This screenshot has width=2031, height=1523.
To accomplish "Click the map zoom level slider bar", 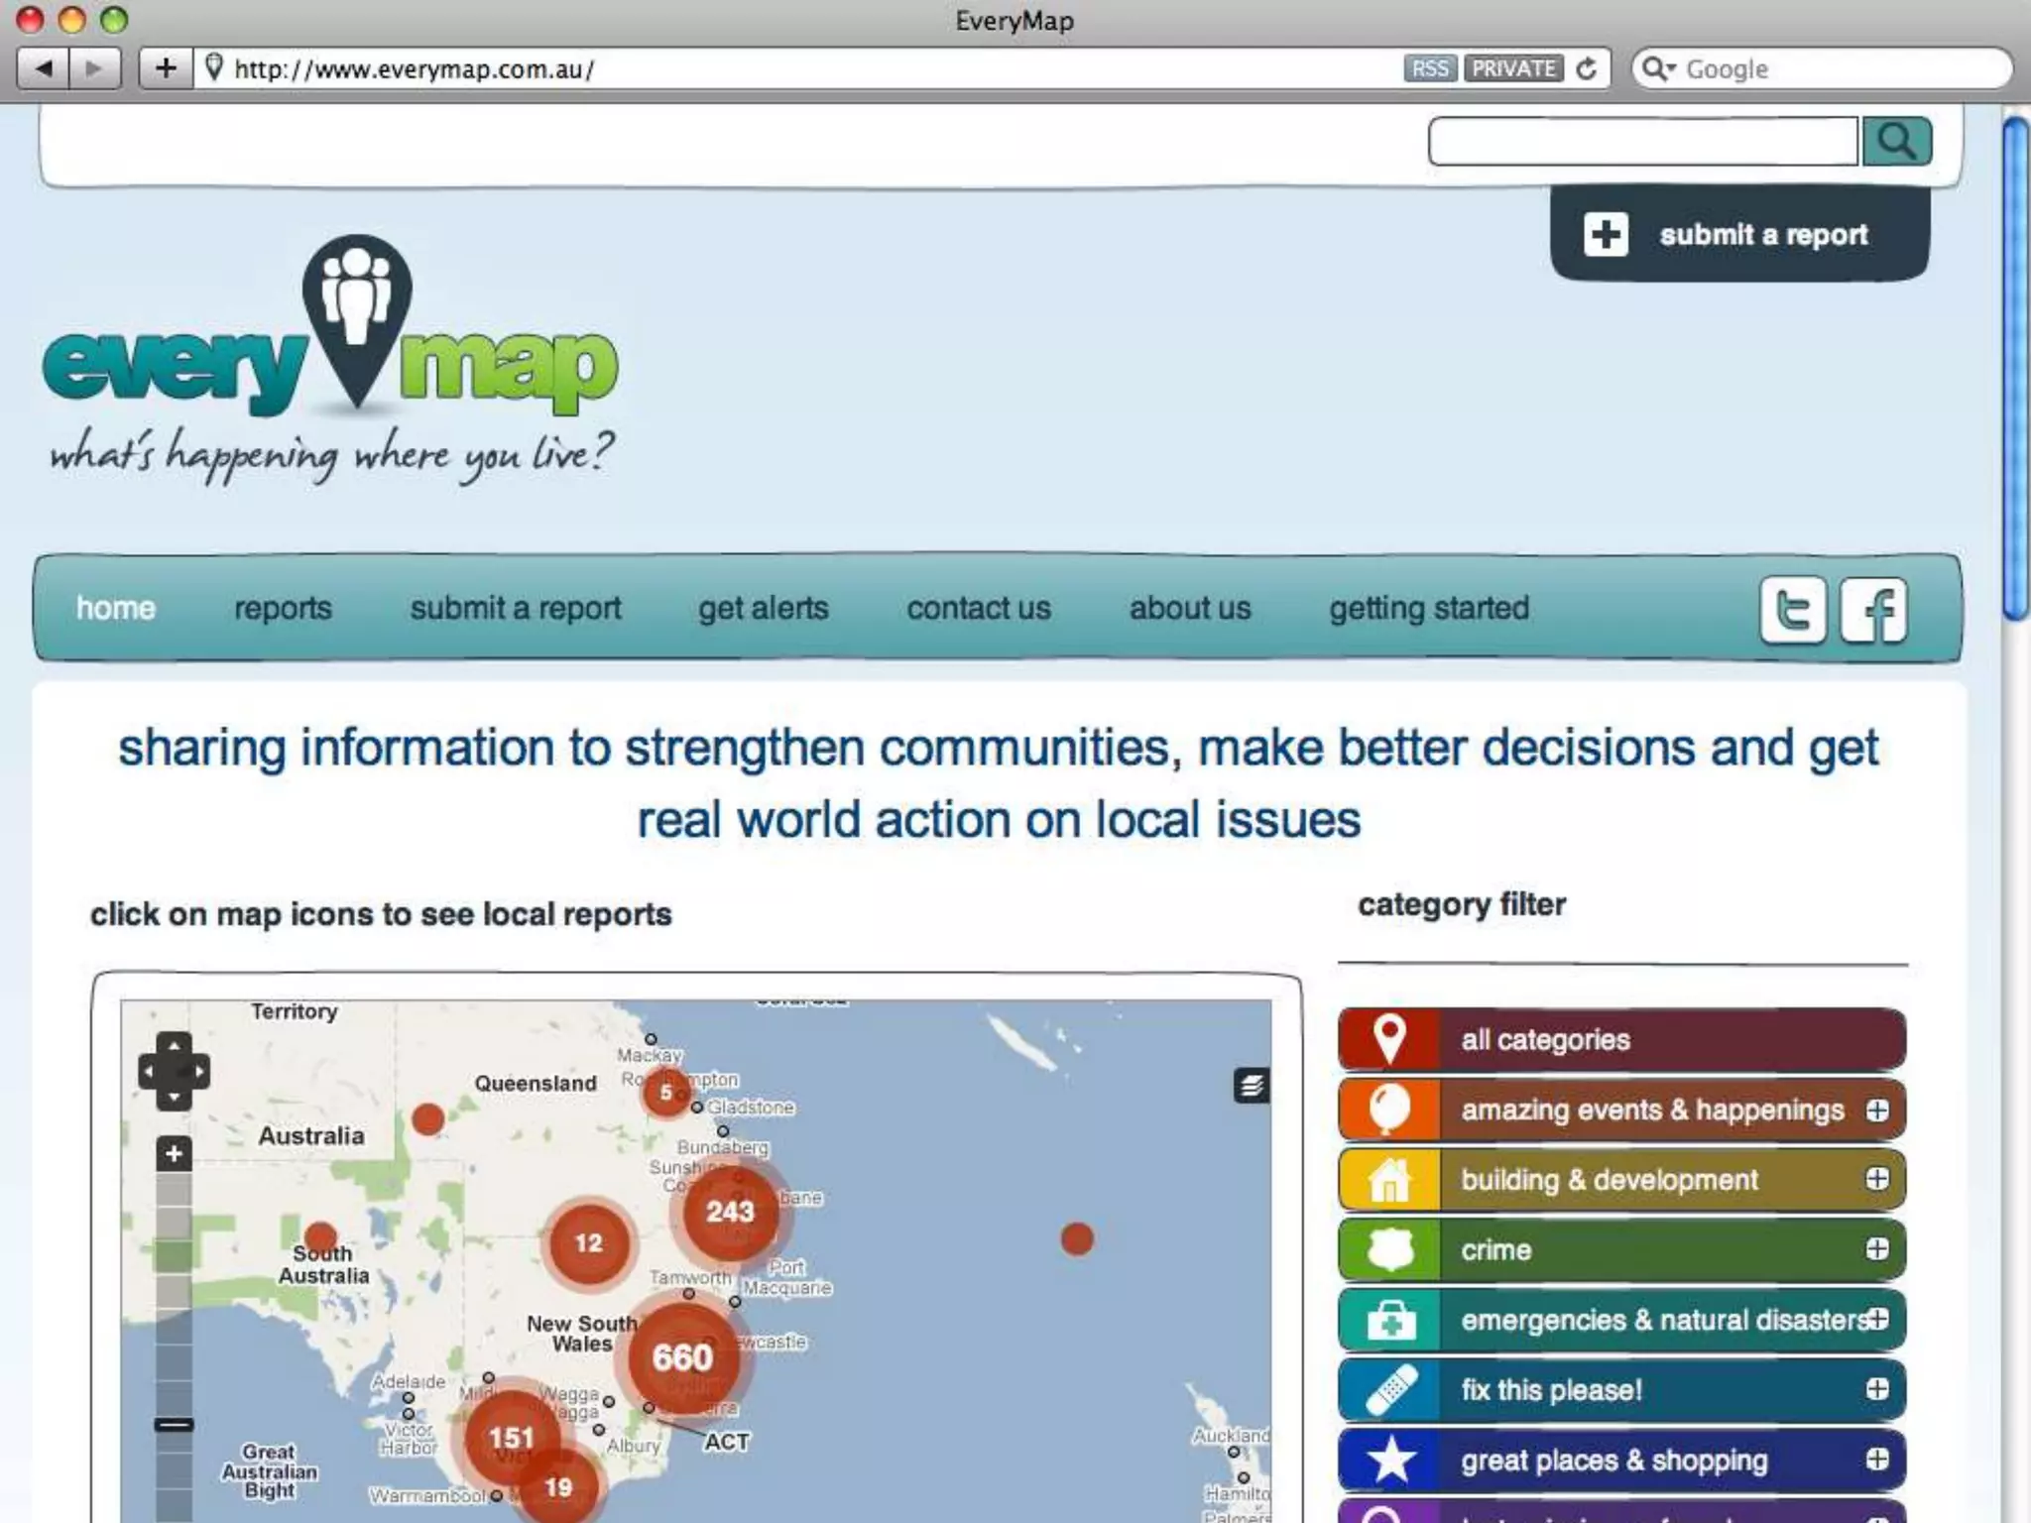I will pyautogui.click(x=174, y=1289).
